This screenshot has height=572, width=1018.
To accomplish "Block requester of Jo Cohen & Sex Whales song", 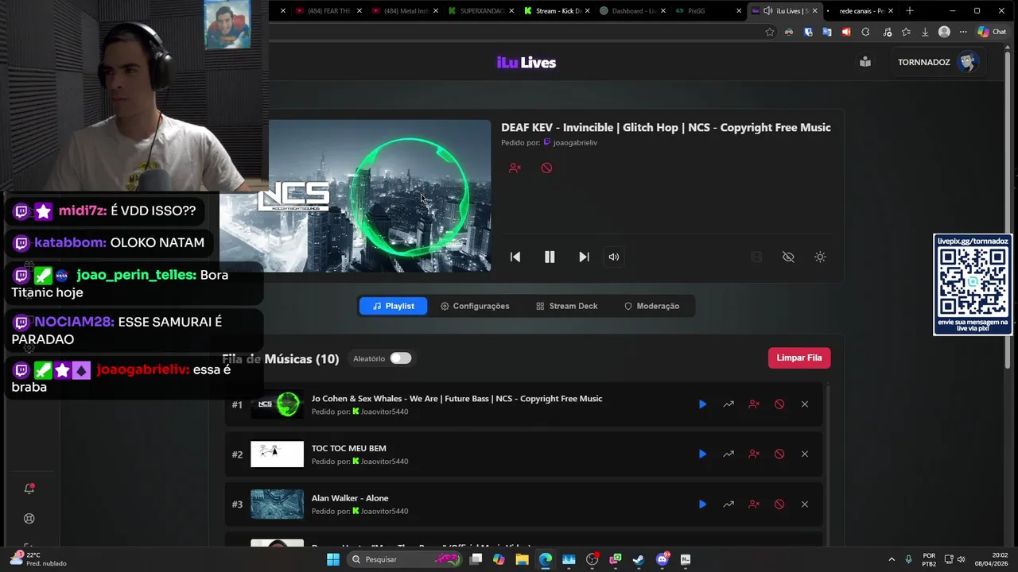I will point(754,404).
